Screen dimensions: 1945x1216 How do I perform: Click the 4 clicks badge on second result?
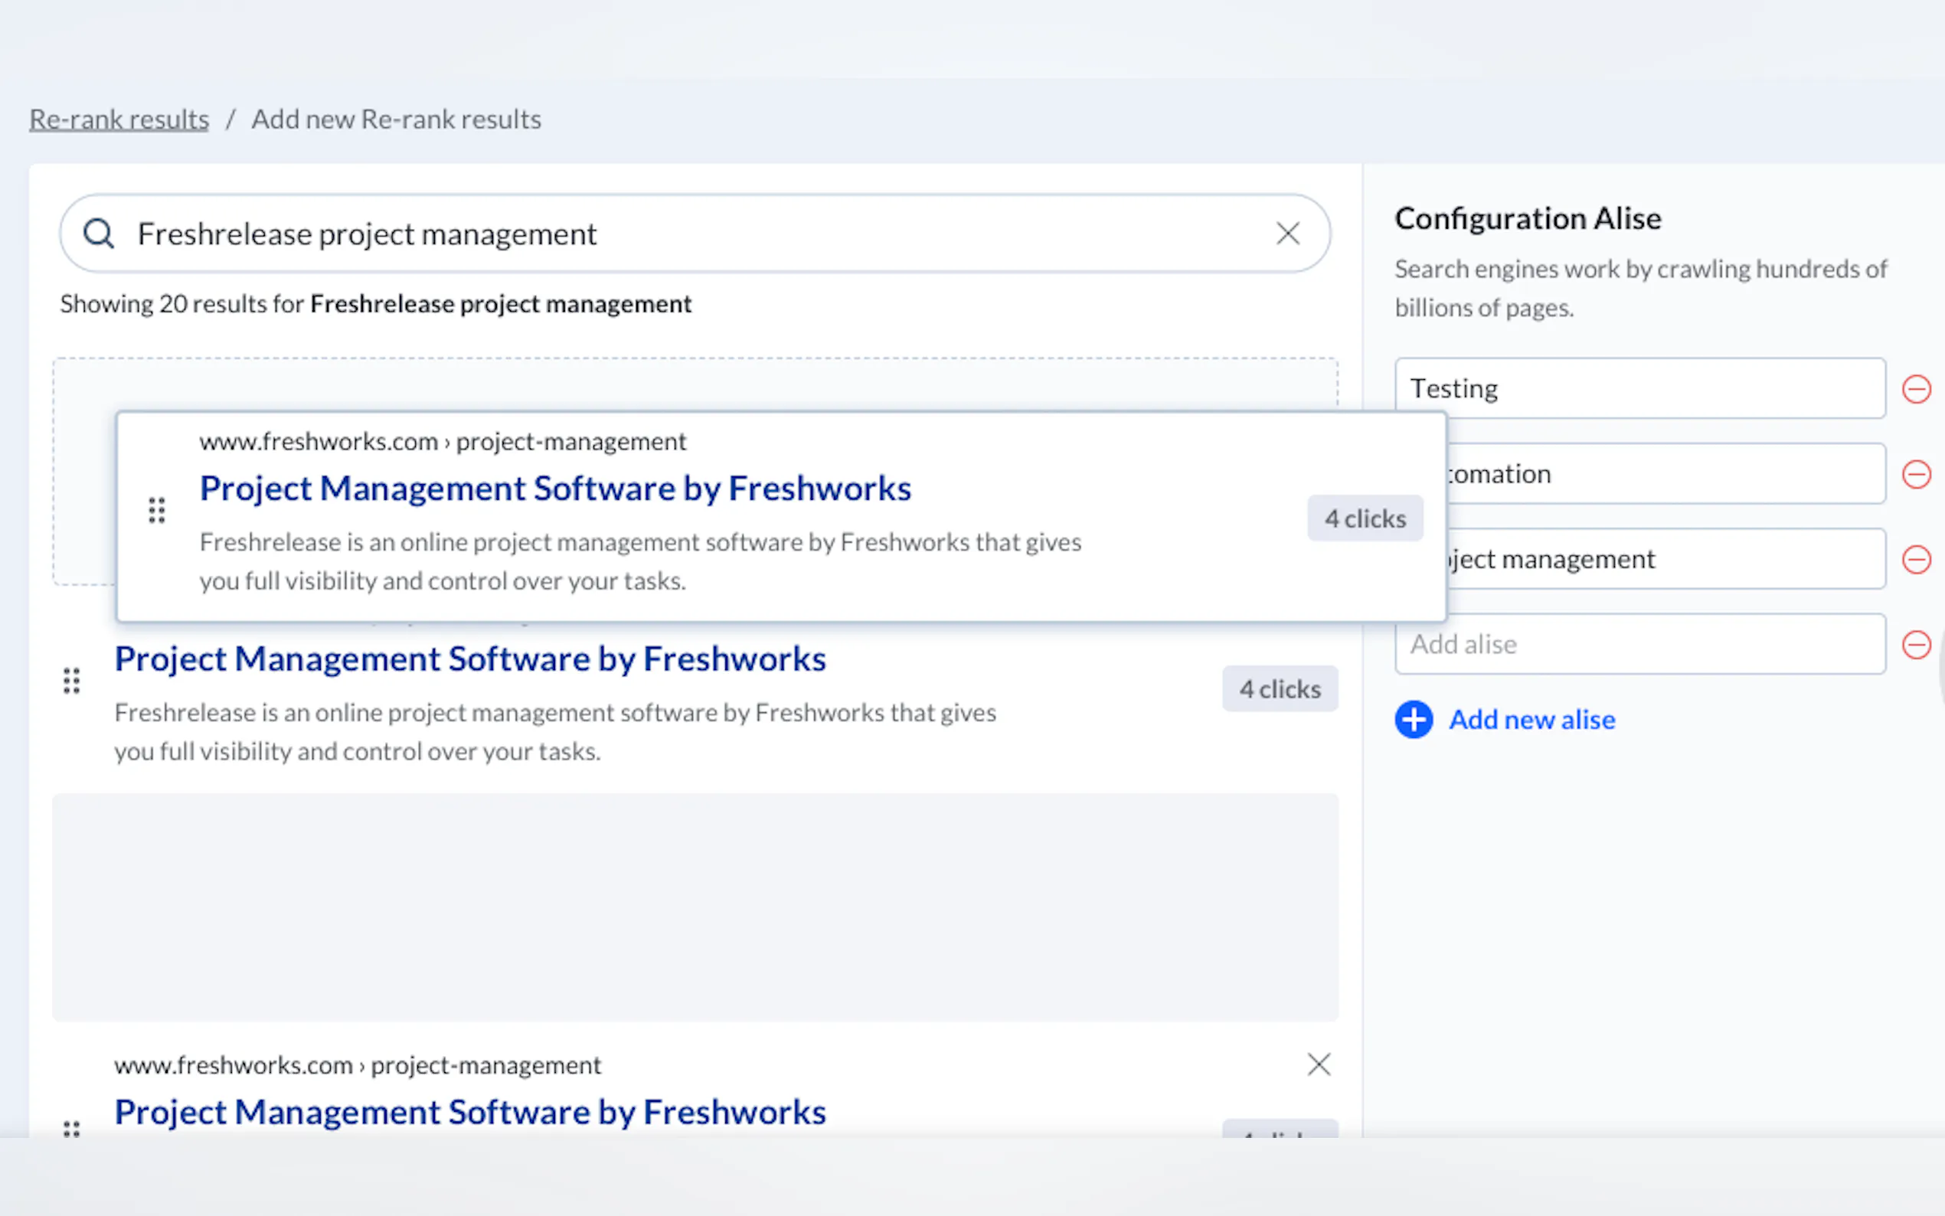click(1280, 689)
